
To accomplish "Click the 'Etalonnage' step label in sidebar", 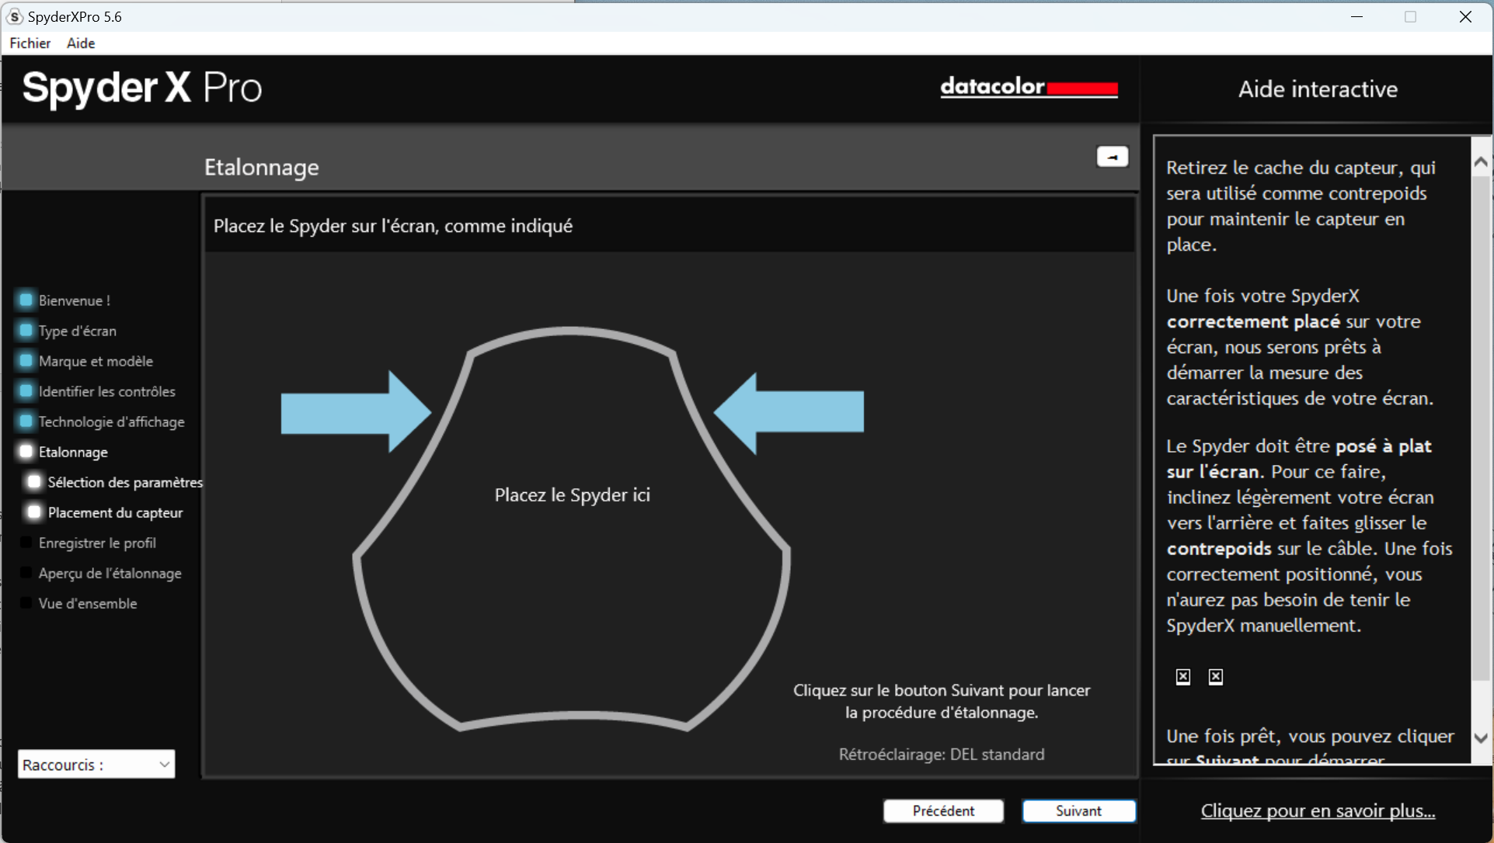I will click(x=73, y=452).
